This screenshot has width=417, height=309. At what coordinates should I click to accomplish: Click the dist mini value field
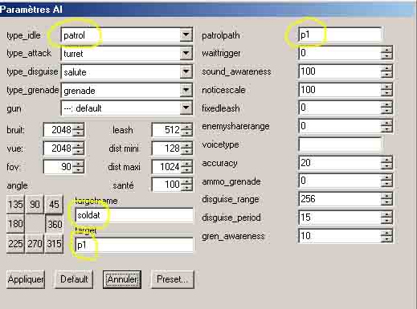pyautogui.click(x=166, y=148)
